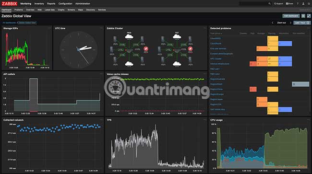This screenshot has width=312, height=174.
Task: Open the Inventory menu
Action: 39,3
